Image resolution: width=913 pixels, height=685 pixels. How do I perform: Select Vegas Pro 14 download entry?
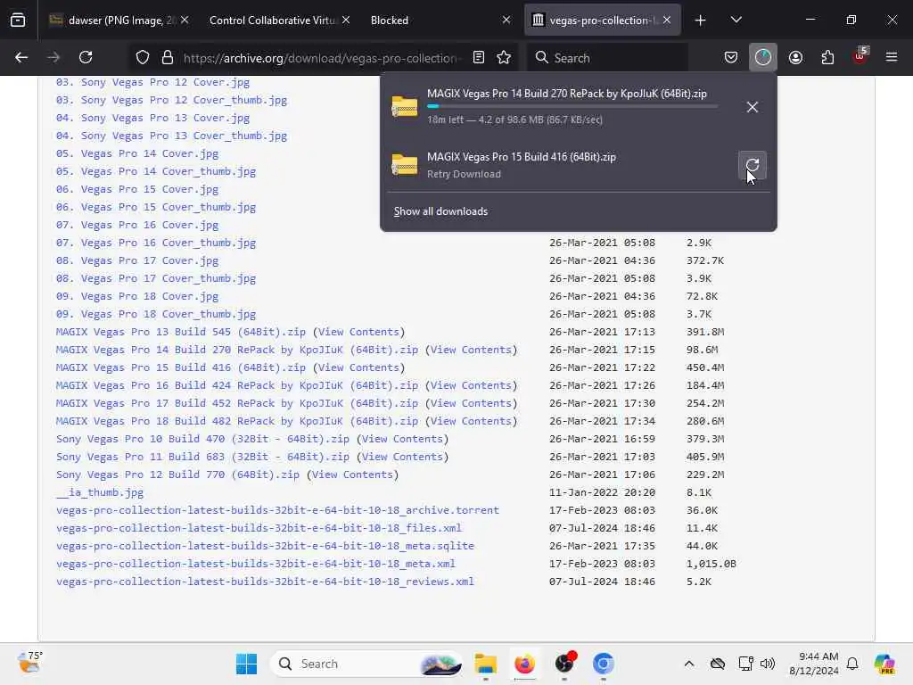coord(578,106)
